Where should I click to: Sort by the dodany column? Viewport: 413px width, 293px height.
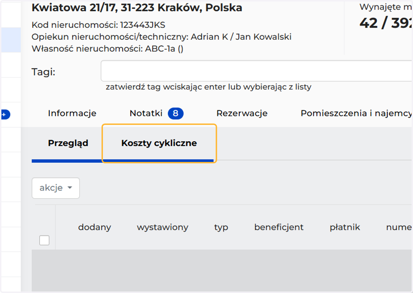pyautogui.click(x=95, y=227)
